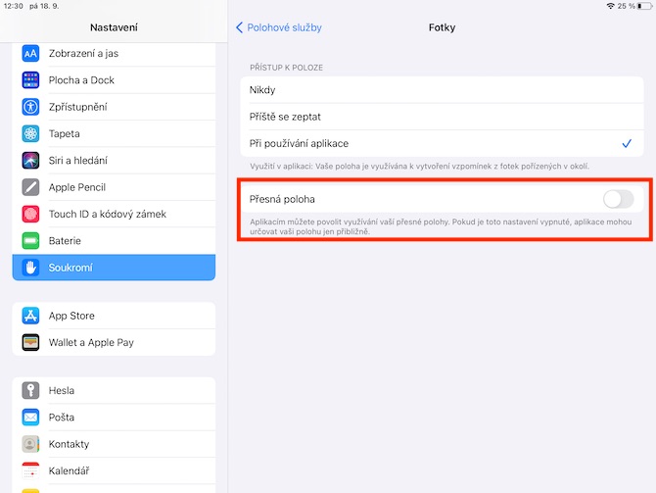656x493 pixels.
Task: Go back via the blue chevron arrow
Action: point(239,27)
